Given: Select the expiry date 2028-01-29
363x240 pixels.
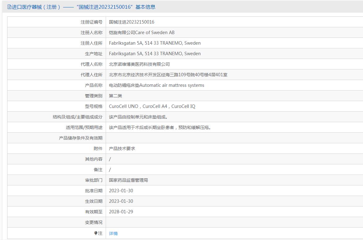Looking at the screenshot, I should point(121,212).
